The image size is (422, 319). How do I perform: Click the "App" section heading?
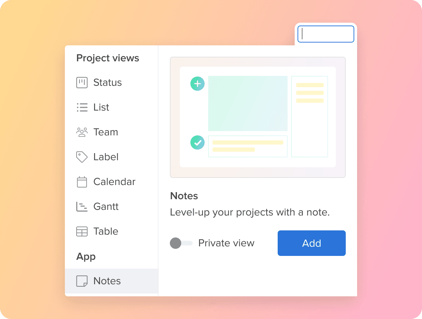(86, 257)
